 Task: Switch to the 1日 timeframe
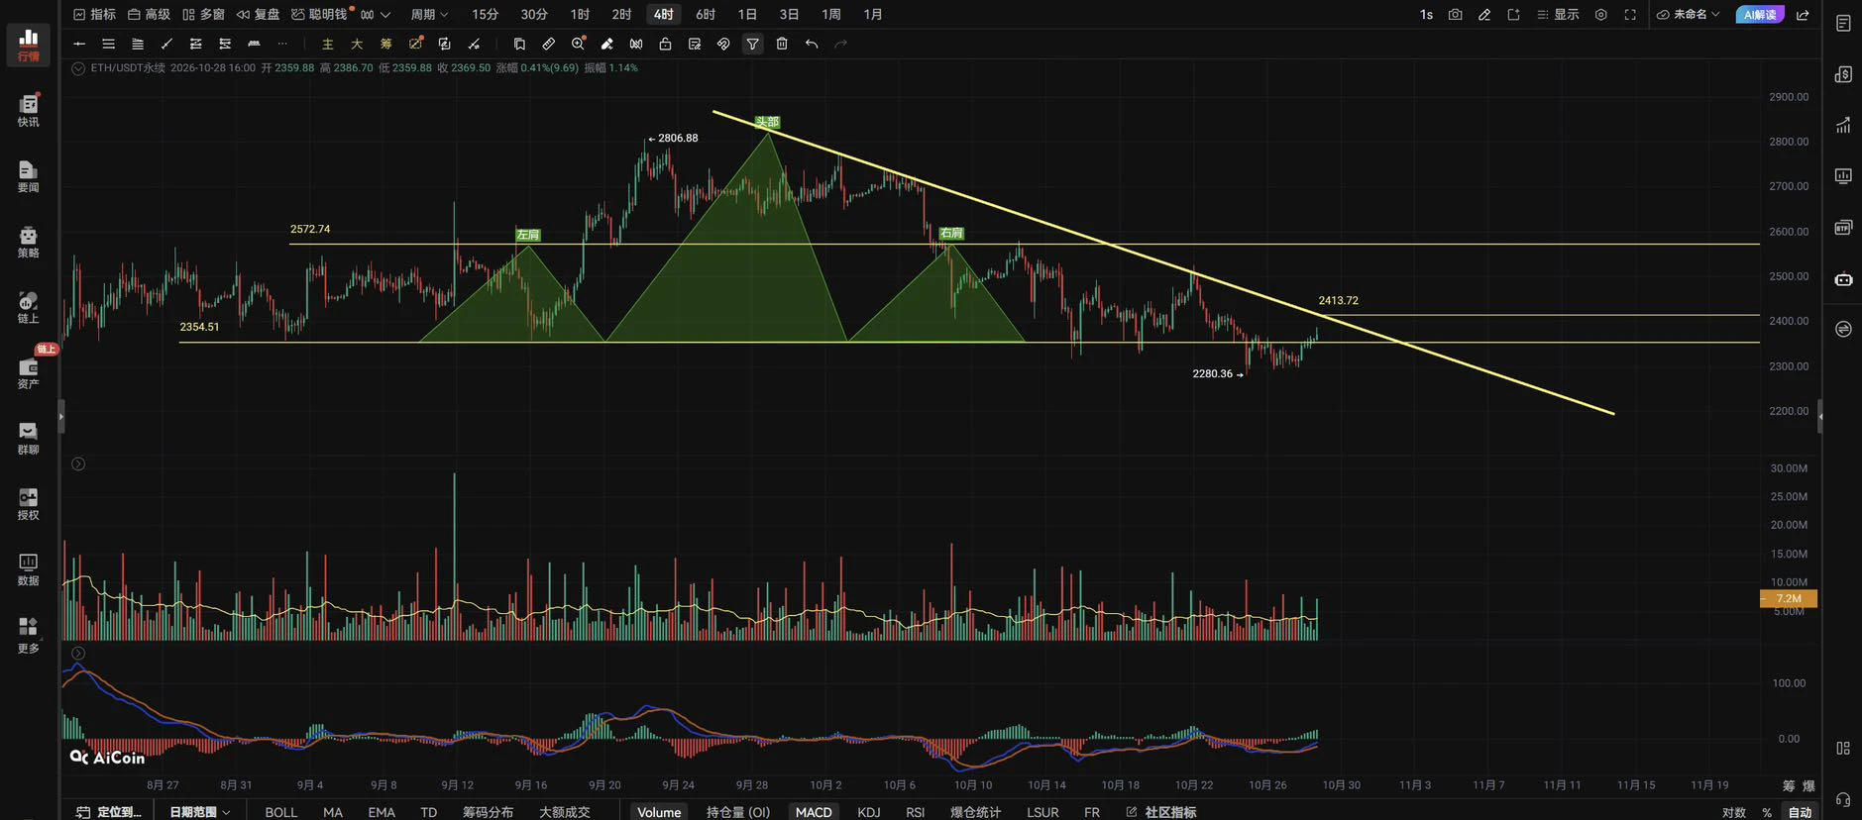(x=747, y=15)
